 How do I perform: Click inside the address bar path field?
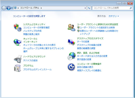50,8
